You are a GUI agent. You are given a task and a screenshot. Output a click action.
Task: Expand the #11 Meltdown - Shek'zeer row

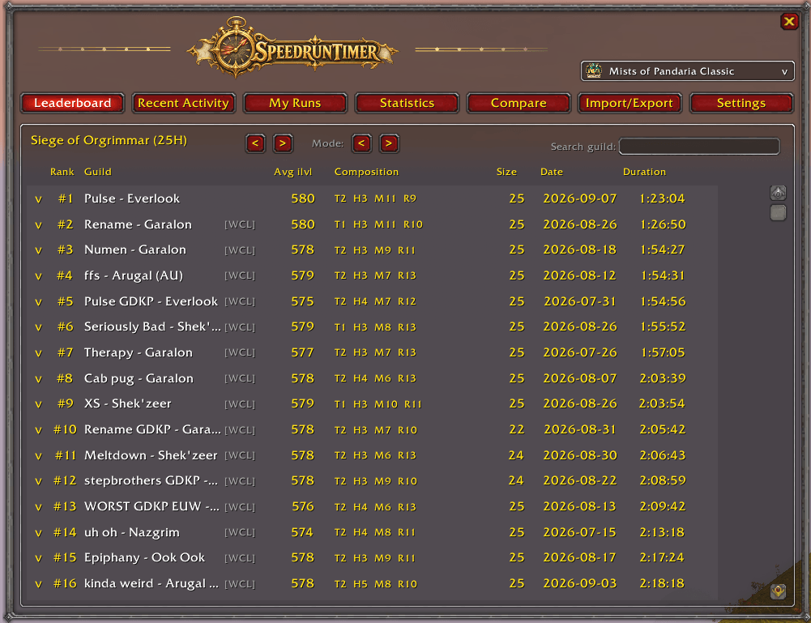click(x=38, y=456)
